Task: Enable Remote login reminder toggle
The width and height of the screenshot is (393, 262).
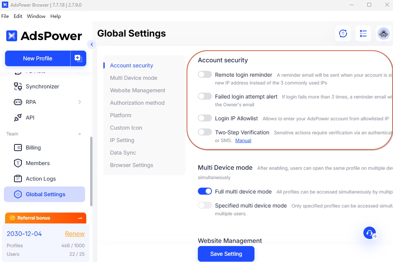Action: pyautogui.click(x=205, y=75)
